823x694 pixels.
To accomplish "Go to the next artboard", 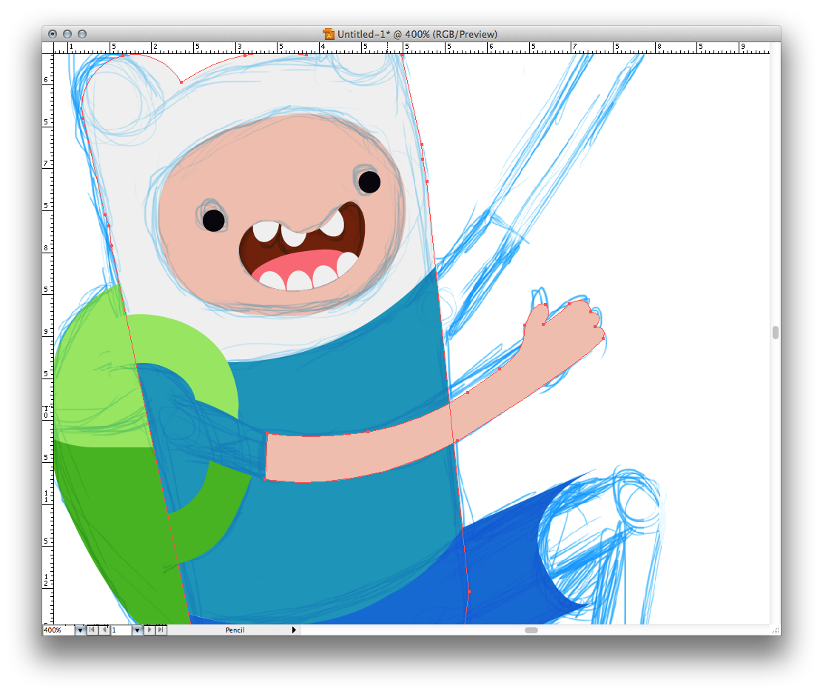I will [x=150, y=630].
